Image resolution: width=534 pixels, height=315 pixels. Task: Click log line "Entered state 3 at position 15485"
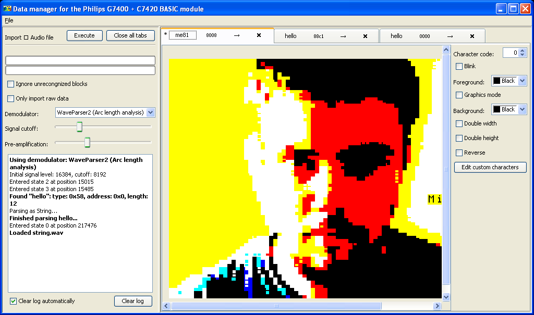click(x=52, y=189)
